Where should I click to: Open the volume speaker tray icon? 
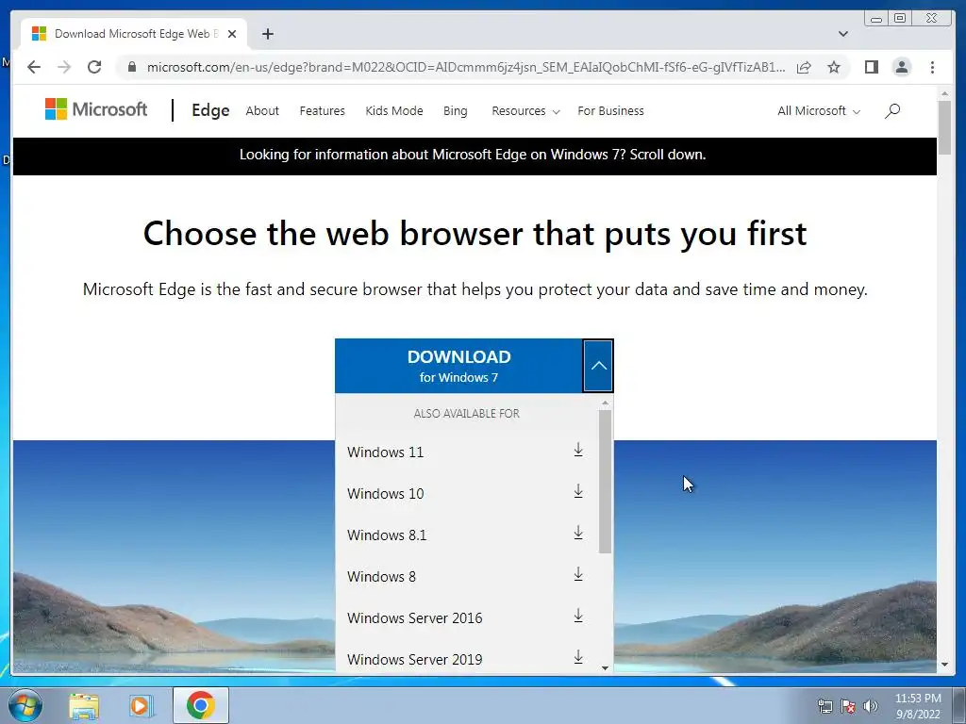click(x=871, y=706)
